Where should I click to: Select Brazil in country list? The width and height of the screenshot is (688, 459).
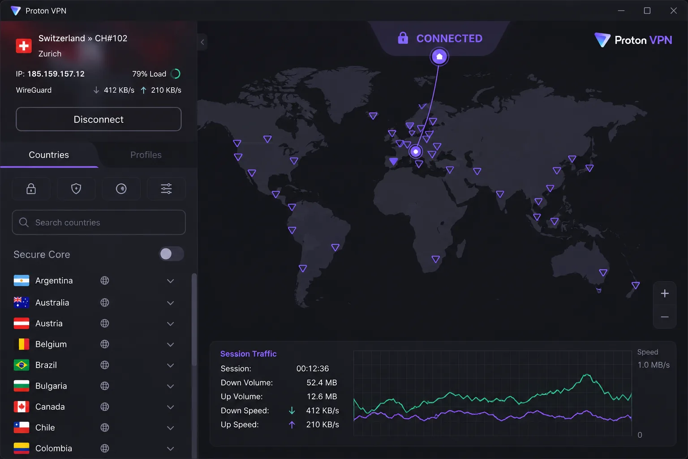point(46,365)
